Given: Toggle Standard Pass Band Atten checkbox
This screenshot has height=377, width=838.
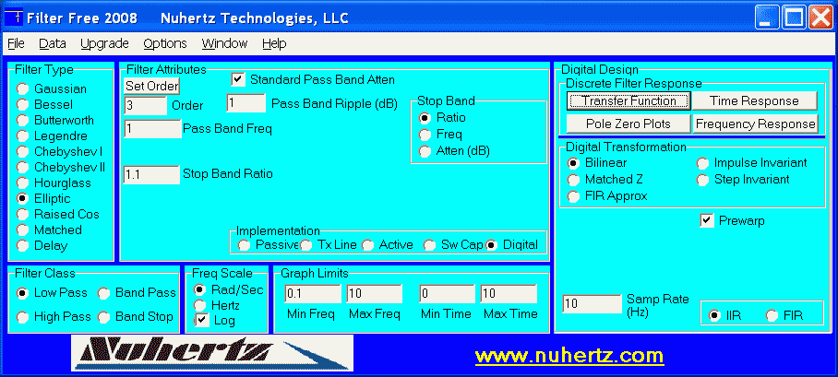Looking at the screenshot, I should [x=237, y=80].
